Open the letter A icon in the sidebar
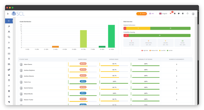Image resolution: width=204 pixels, height=110 pixels. [x=9, y=32]
